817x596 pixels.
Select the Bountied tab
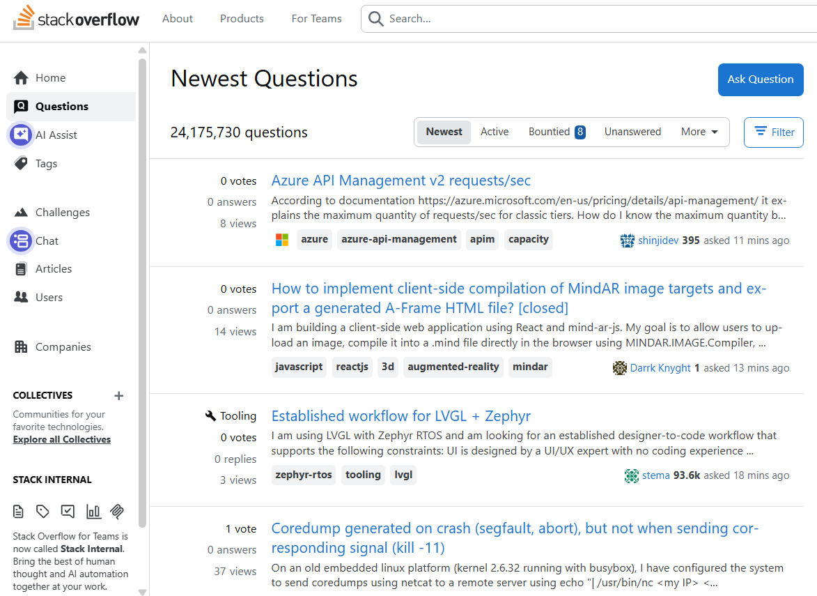556,132
